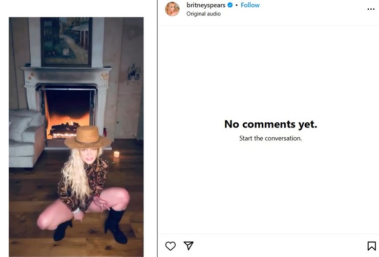Click the white mantel shelf above the fire
Viewport: 379px width, 257px height.
66,70
